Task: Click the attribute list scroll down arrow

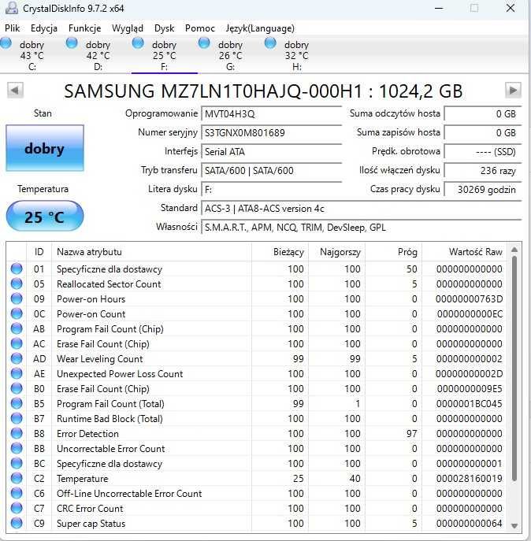Action: pyautogui.click(x=514, y=526)
